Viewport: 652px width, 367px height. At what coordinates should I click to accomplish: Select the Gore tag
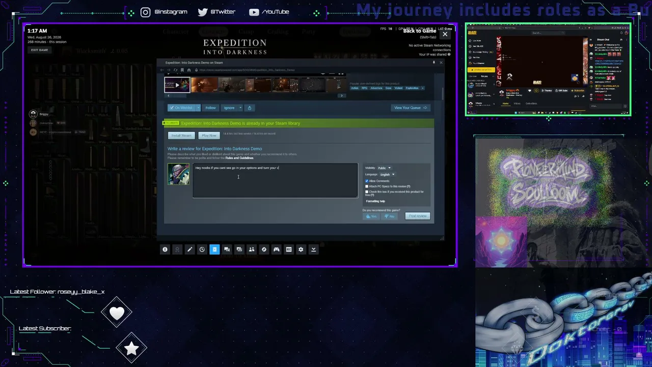point(388,88)
